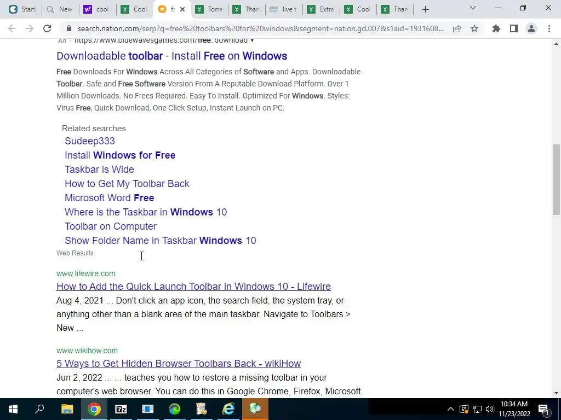Open the Extensions puzzle icon

(496, 28)
